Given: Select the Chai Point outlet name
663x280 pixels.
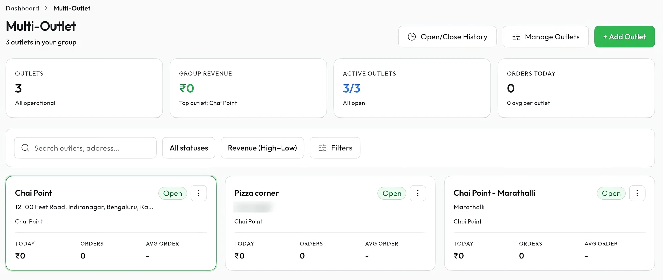Looking at the screenshot, I should coord(34,193).
